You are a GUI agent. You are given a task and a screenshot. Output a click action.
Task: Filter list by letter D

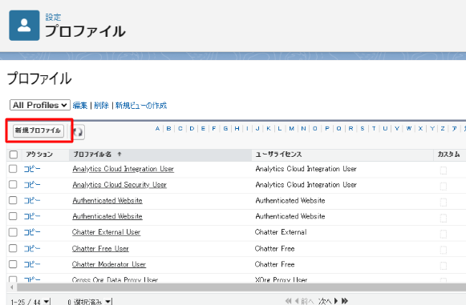point(192,128)
